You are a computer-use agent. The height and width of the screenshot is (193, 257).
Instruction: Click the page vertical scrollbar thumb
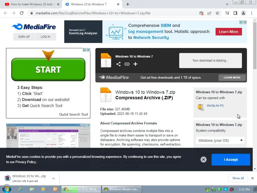click(255, 46)
